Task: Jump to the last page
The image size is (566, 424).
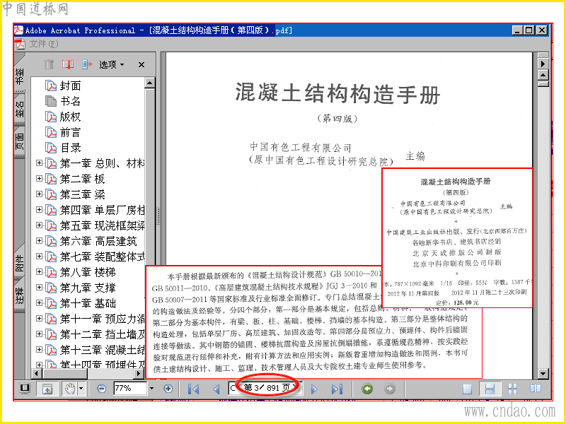Action: point(337,389)
